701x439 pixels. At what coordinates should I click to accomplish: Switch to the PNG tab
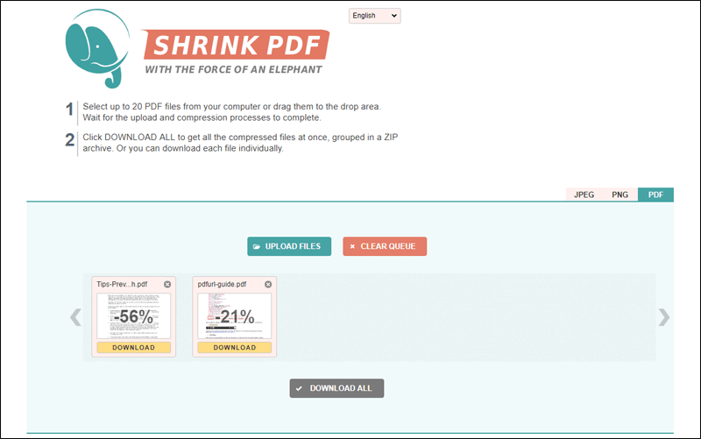coord(620,195)
